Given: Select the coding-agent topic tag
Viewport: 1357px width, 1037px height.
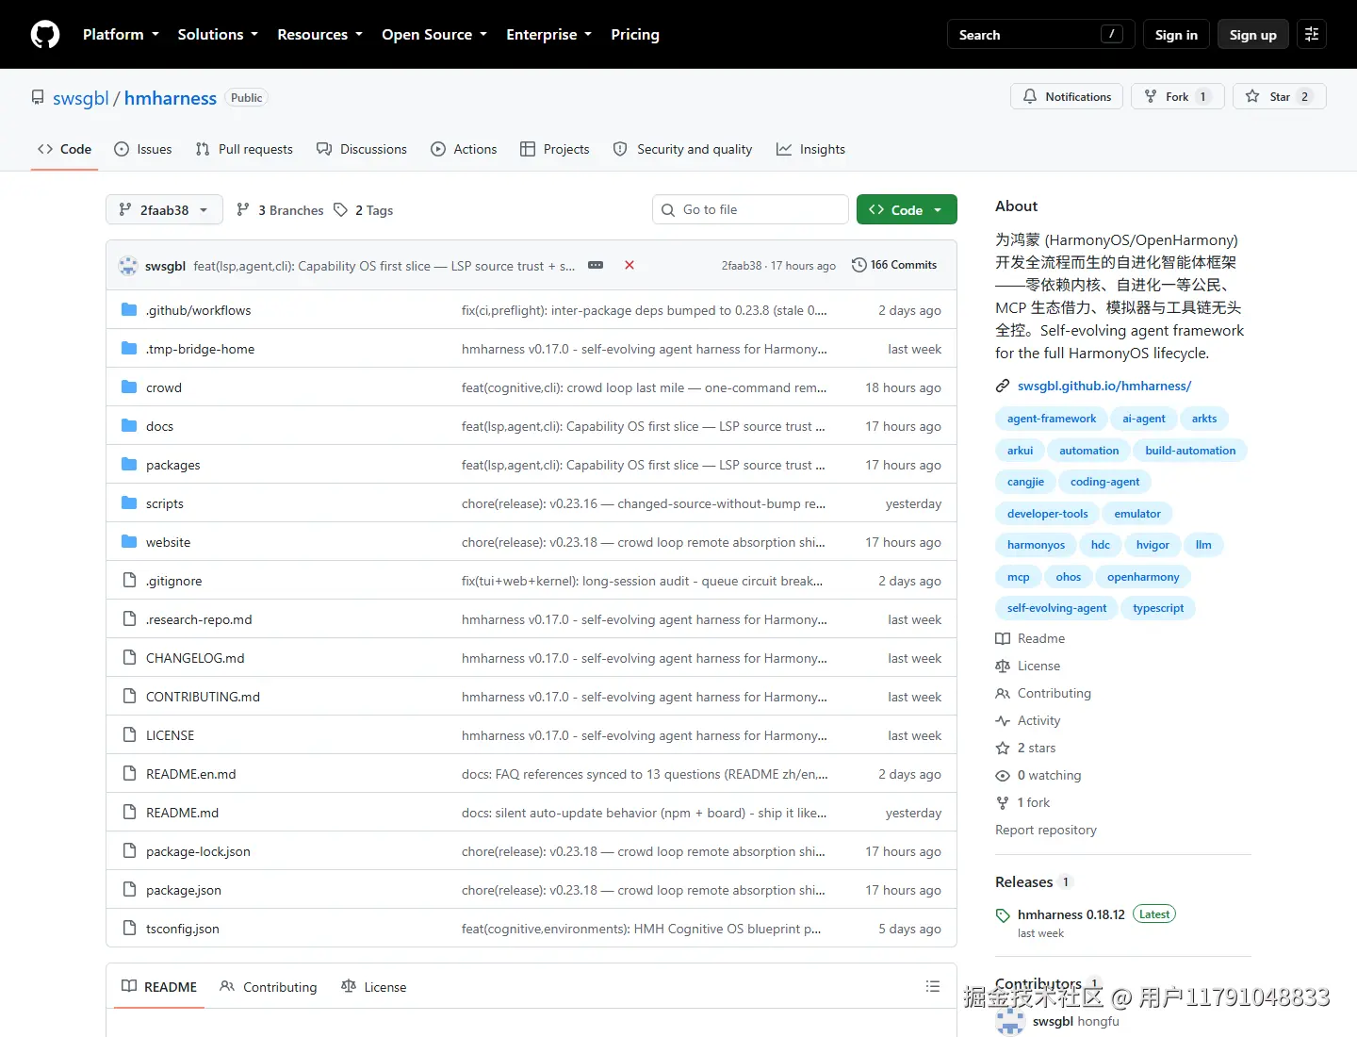Looking at the screenshot, I should 1104,482.
